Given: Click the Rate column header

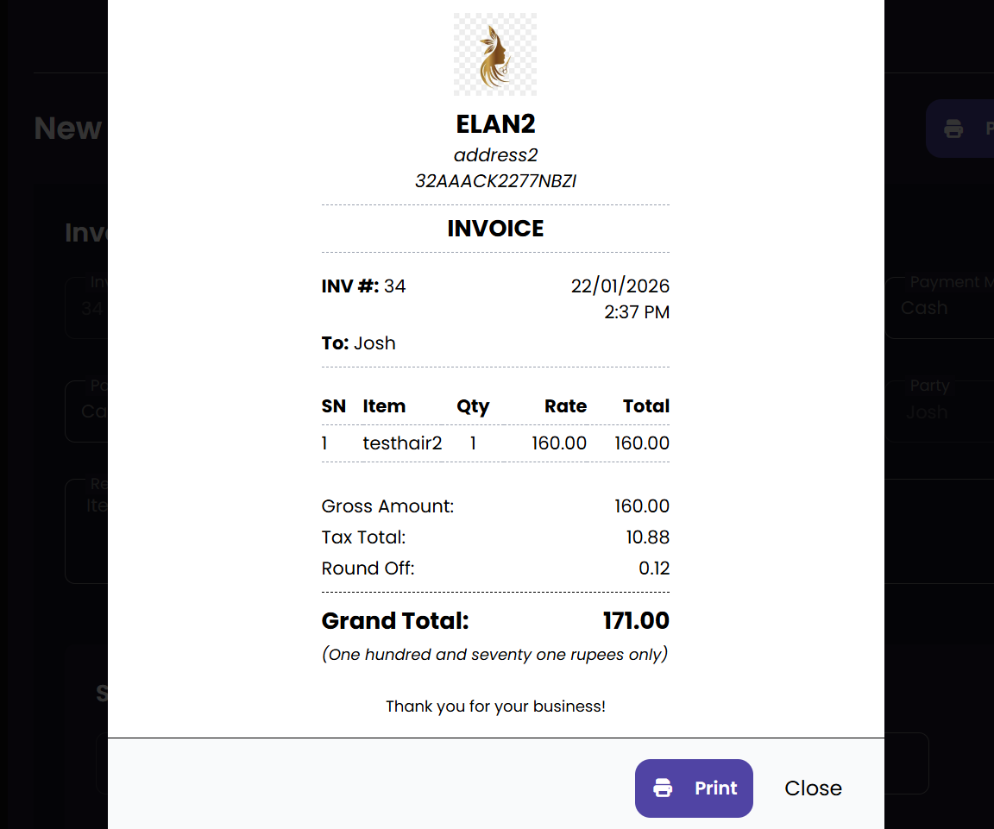Looking at the screenshot, I should click(x=565, y=406).
